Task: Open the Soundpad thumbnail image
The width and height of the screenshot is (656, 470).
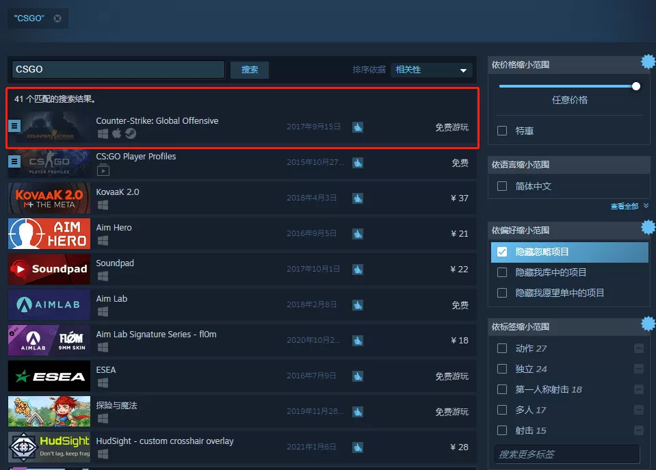Action: (49, 269)
